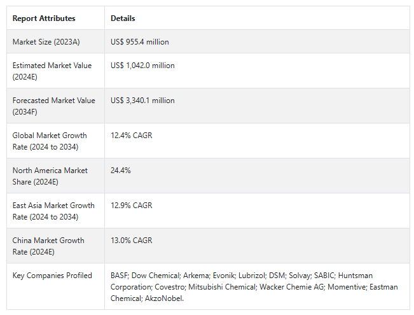
Task: Select the North America Market Share cell
Action: point(50,176)
